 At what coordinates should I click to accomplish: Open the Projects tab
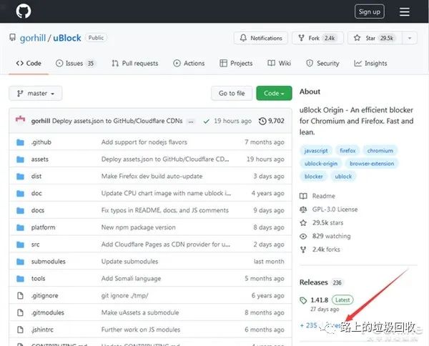tap(236, 63)
